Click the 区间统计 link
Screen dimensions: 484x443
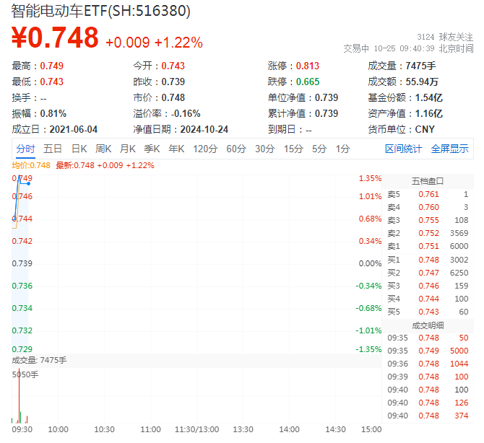tap(403, 149)
